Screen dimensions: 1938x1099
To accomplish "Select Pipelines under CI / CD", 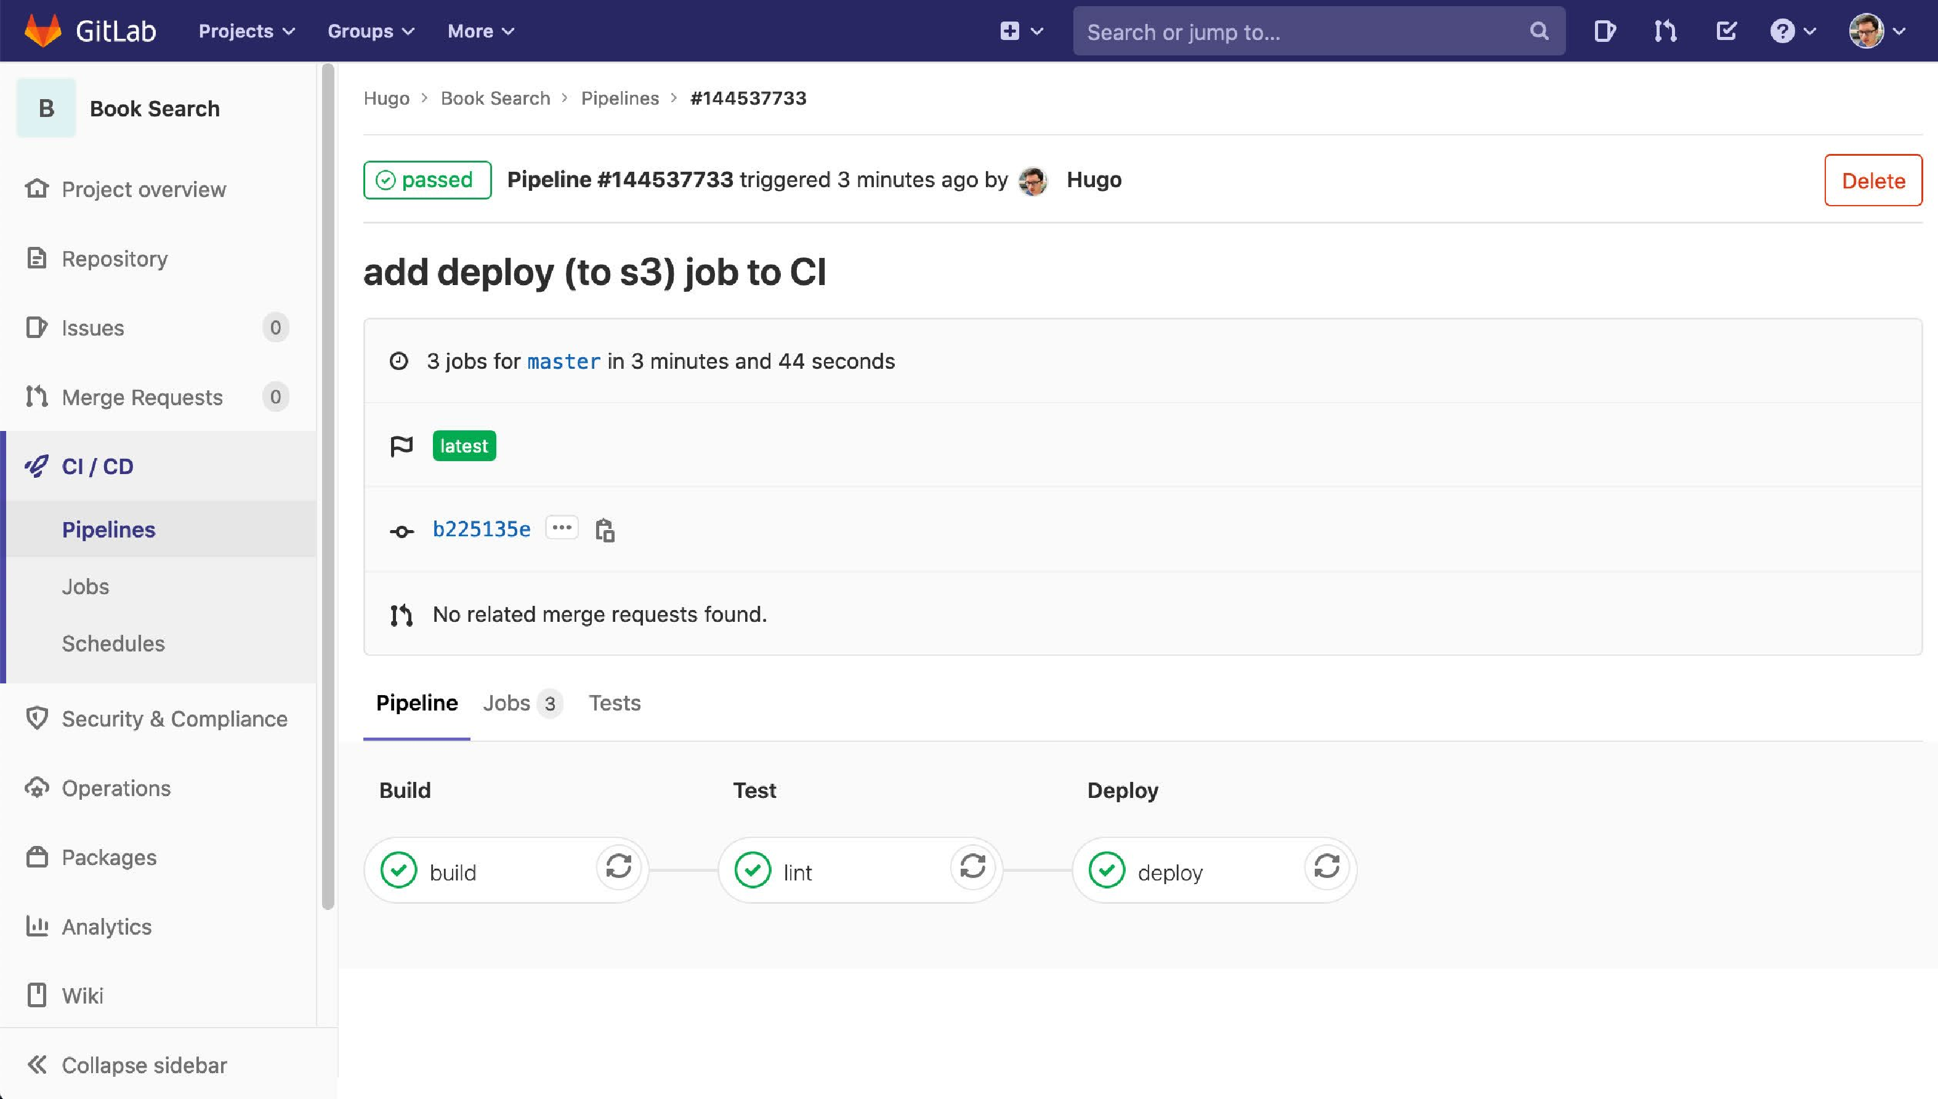I will pyautogui.click(x=109, y=529).
